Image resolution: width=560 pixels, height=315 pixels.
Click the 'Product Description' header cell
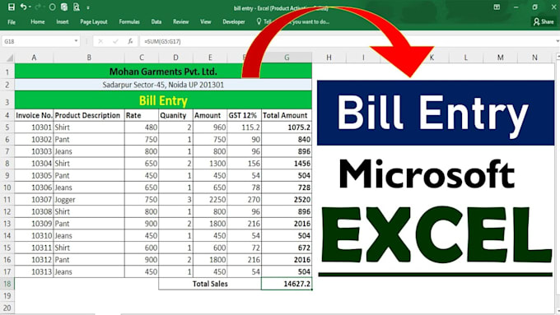(89, 115)
